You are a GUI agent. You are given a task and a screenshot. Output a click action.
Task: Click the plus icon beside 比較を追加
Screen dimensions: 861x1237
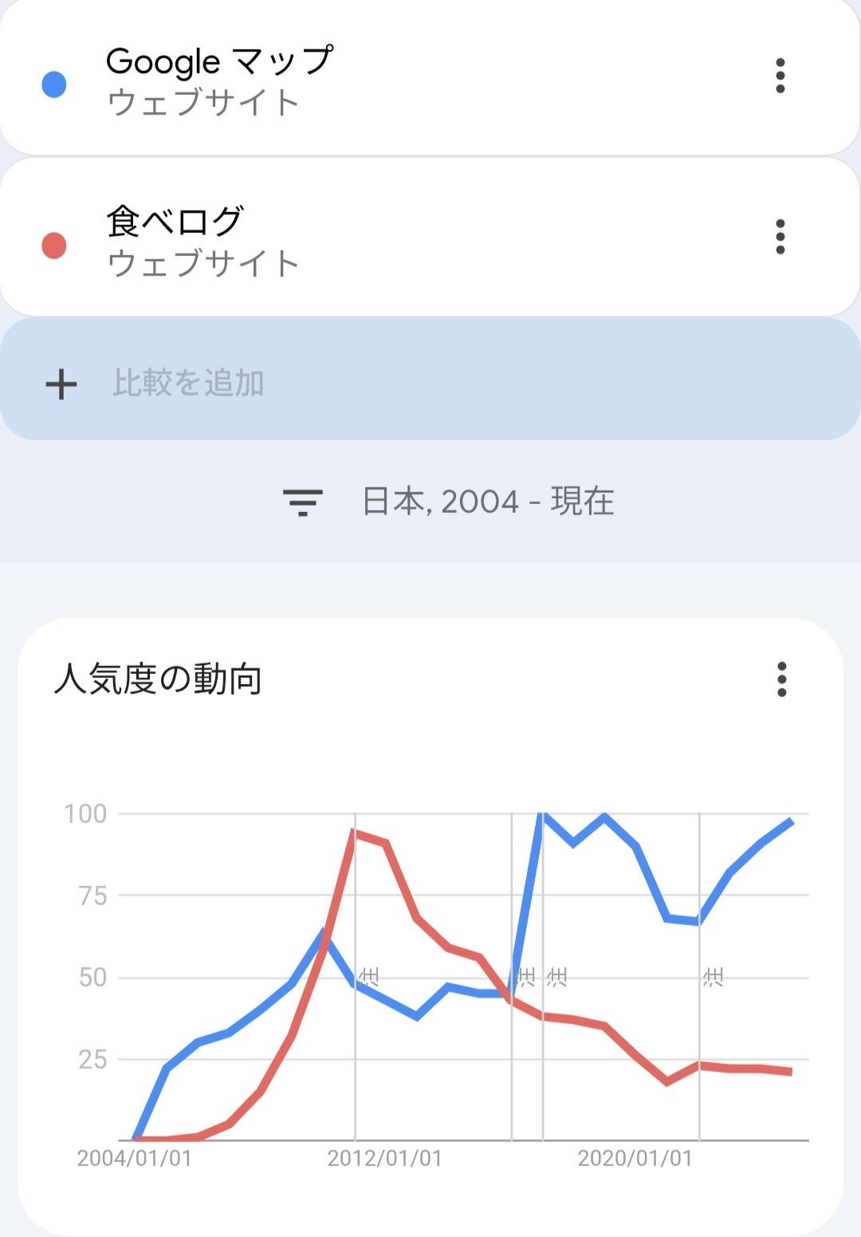pos(61,384)
